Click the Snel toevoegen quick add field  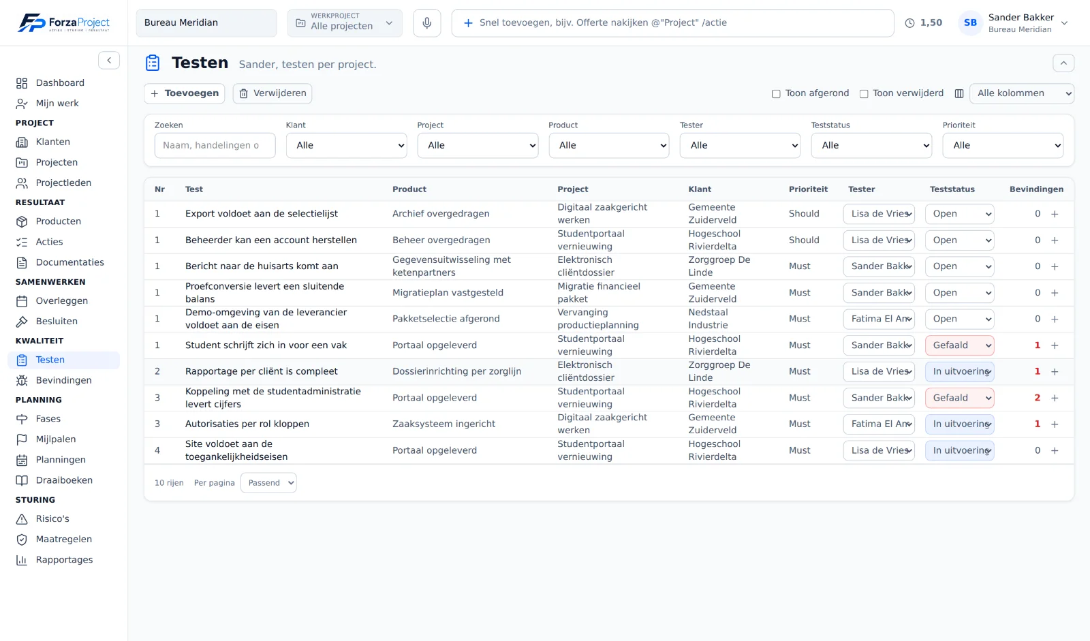[x=672, y=23]
